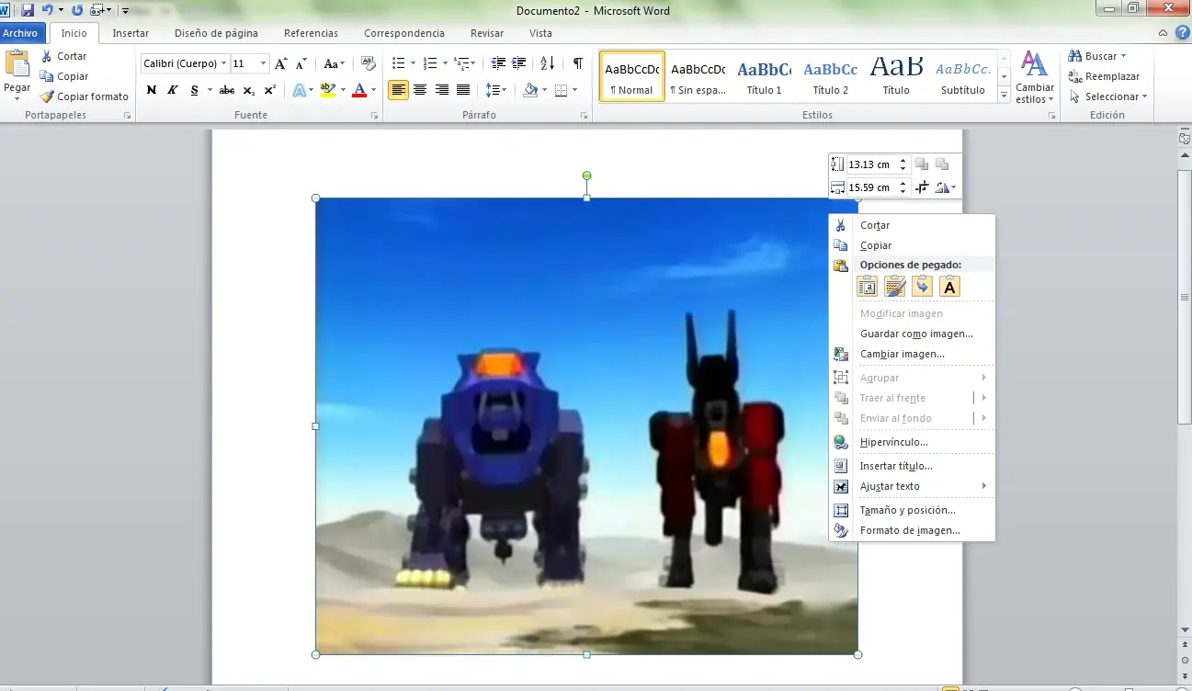Toggle strikethrough formatting
Image resolution: width=1192 pixels, height=691 pixels.
pos(227,90)
